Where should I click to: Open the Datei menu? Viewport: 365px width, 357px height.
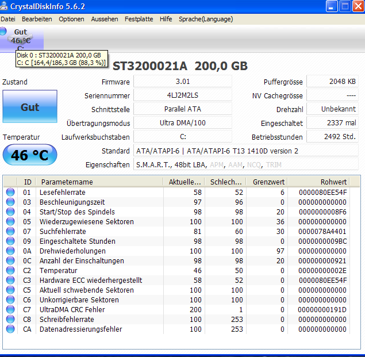tap(8, 19)
